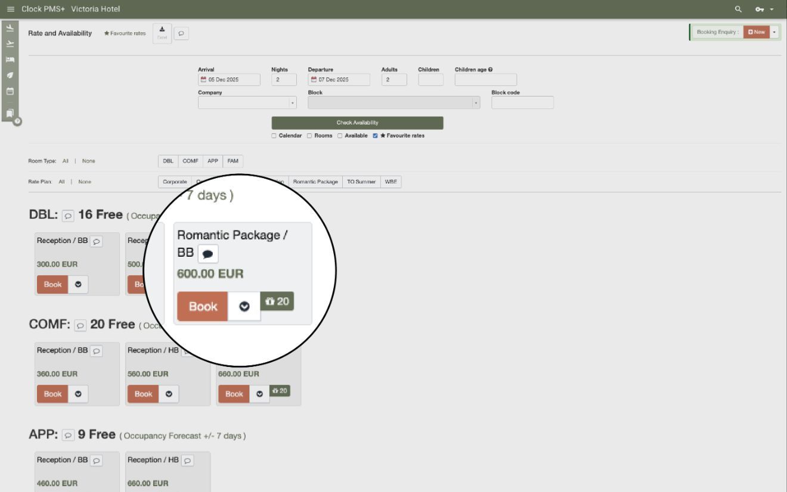
Task: Select All for Room Type
Action: 66,161
